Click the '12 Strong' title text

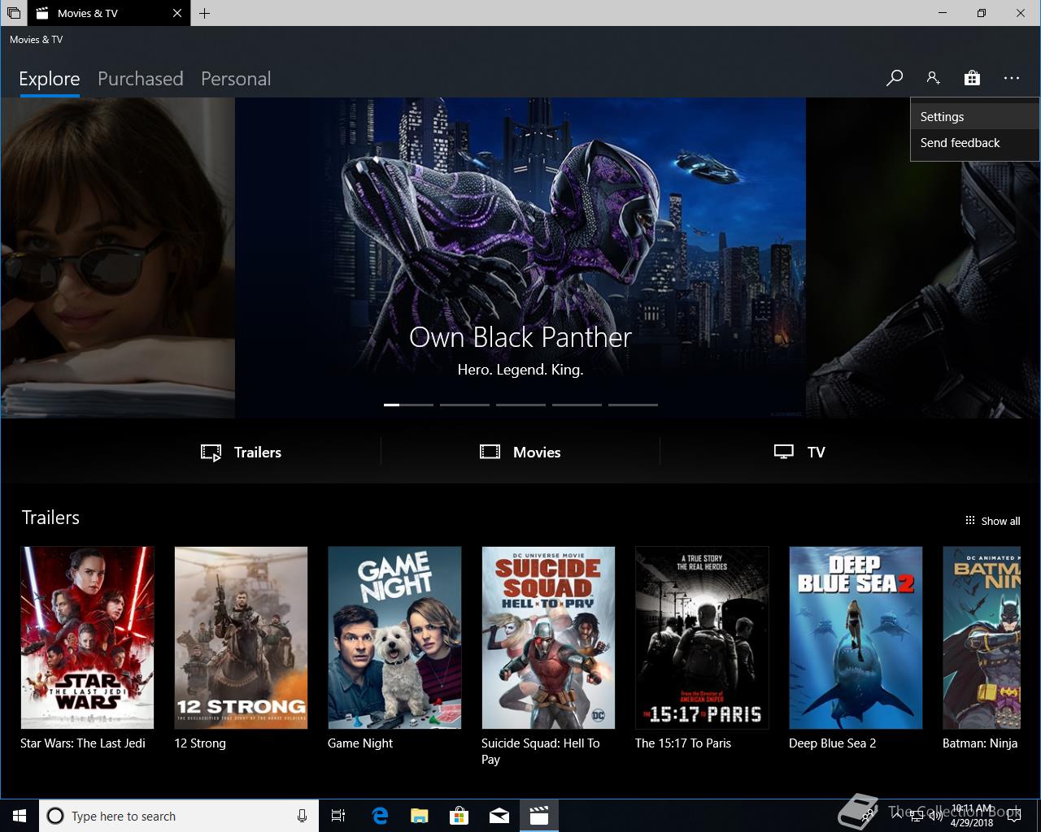coord(200,743)
